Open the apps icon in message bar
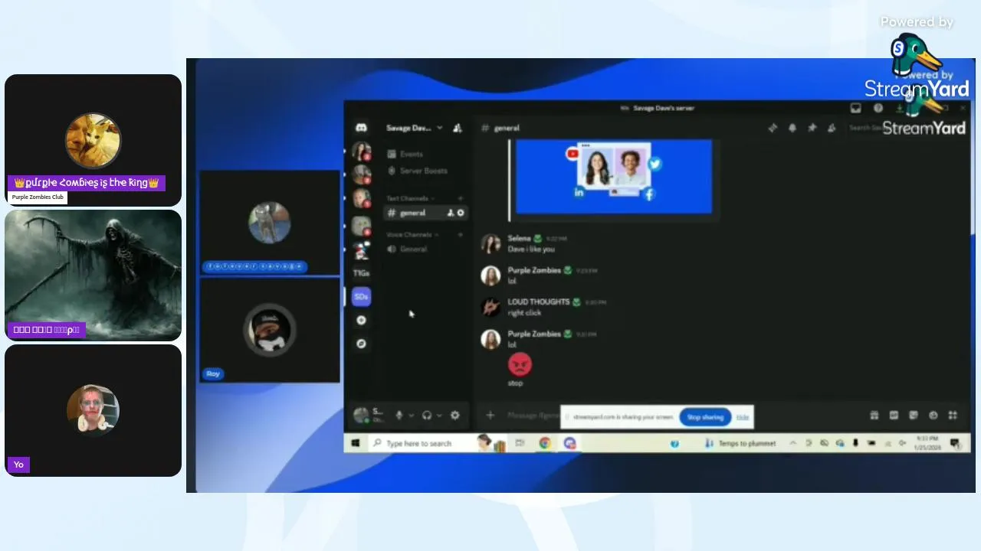The image size is (981, 551). pyautogui.click(x=953, y=416)
